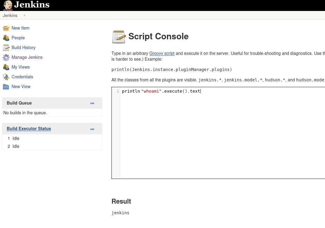Click executor 2 Idle row
325x228 pixels.
click(x=52, y=146)
